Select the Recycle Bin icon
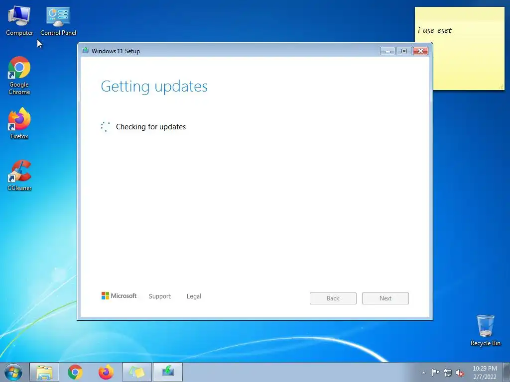The width and height of the screenshot is (510, 382). (x=485, y=330)
